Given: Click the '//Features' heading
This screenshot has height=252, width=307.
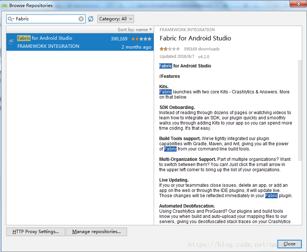Looking at the screenshot, I should [x=170, y=76].
